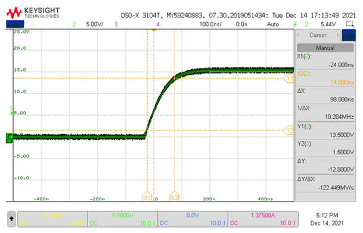This screenshot has width=363, height=233.
Task: Click the blue menu icon at top left
Action: point(15,24)
